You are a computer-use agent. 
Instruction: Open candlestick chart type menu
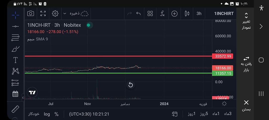click(x=187, y=14)
